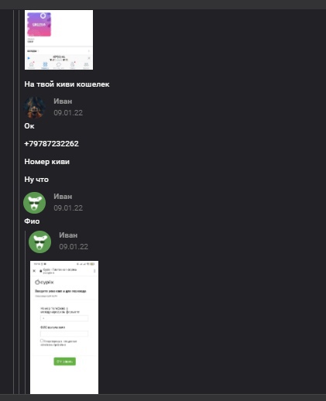Image resolution: width=326 pixels, height=401 pixels.
Task: Click Ivan's dark orangutan profile avatar
Action: (35, 108)
